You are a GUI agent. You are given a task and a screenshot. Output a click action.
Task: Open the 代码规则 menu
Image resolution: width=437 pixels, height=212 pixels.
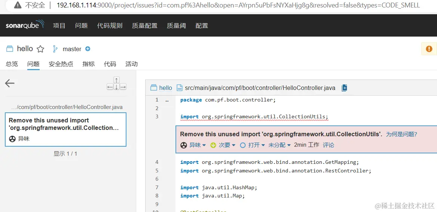[x=110, y=25]
